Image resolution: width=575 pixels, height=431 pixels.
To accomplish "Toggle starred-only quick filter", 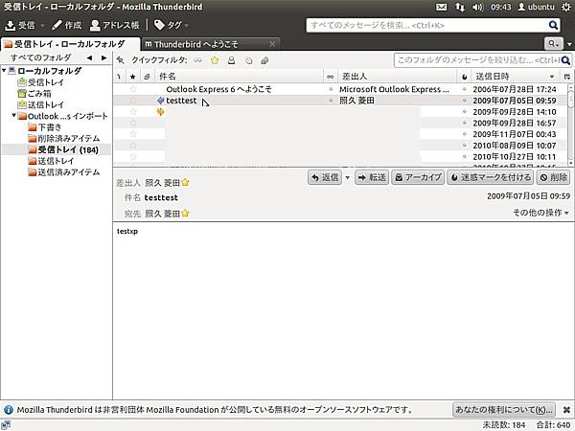I will 215,60.
